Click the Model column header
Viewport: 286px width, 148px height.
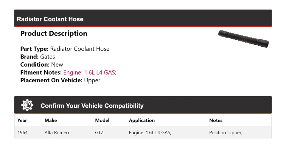click(x=102, y=121)
